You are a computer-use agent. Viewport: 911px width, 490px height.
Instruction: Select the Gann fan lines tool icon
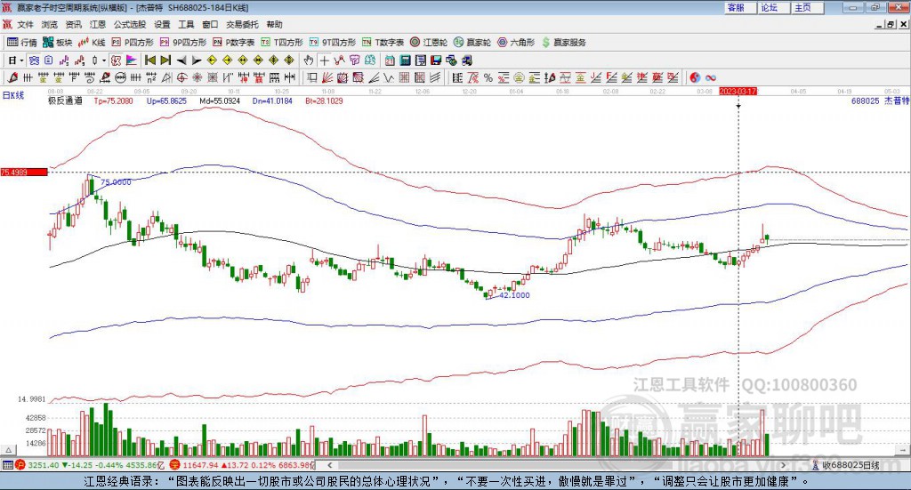327,77
